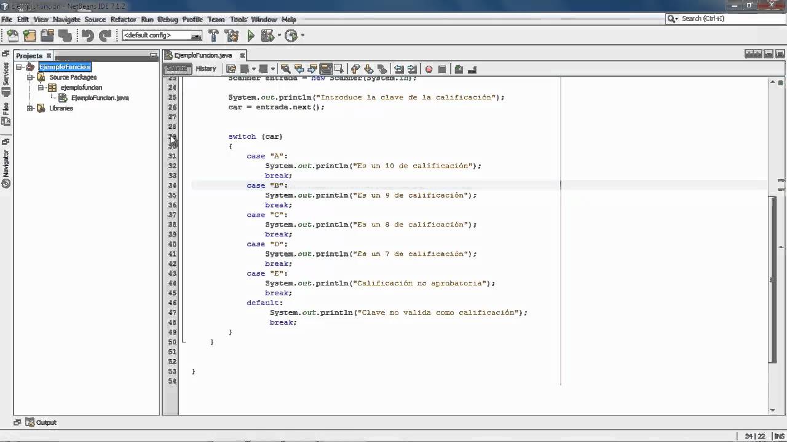Select Source Packages tree item
Viewport: 787px width, 442px height.
(x=73, y=77)
